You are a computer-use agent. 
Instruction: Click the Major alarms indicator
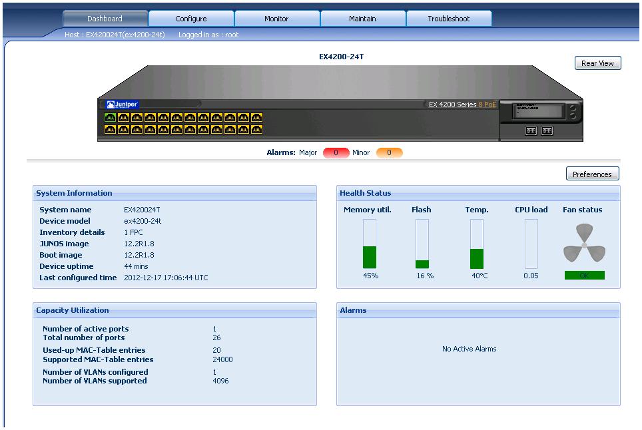[334, 152]
